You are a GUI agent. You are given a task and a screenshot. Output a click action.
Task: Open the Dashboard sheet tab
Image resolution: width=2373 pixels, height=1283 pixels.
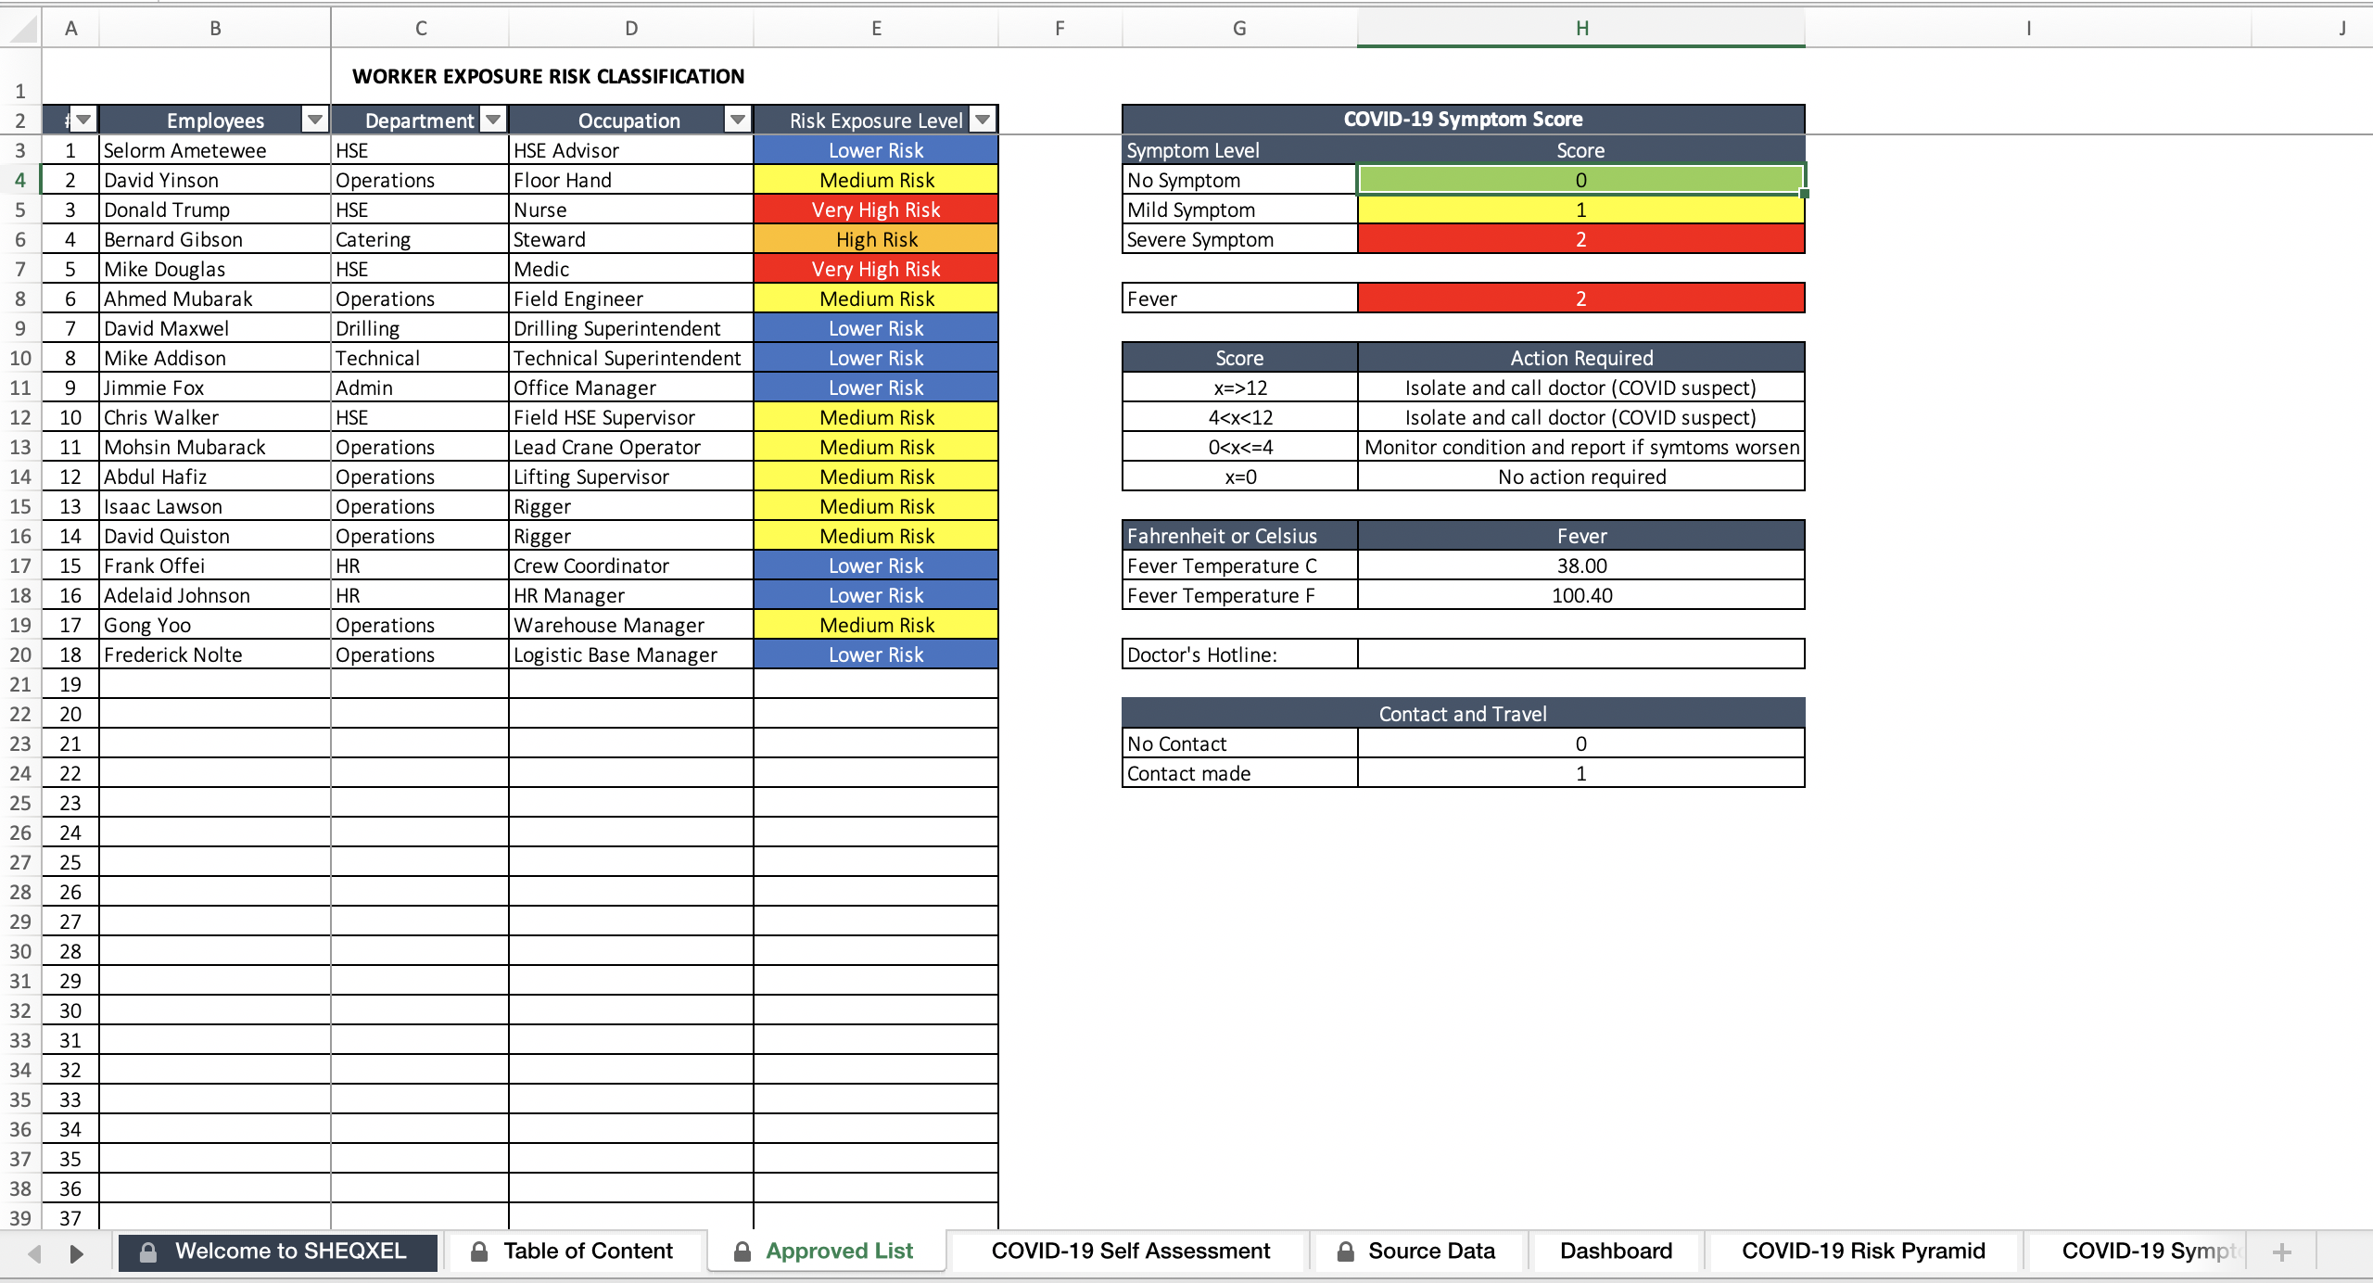[1616, 1251]
